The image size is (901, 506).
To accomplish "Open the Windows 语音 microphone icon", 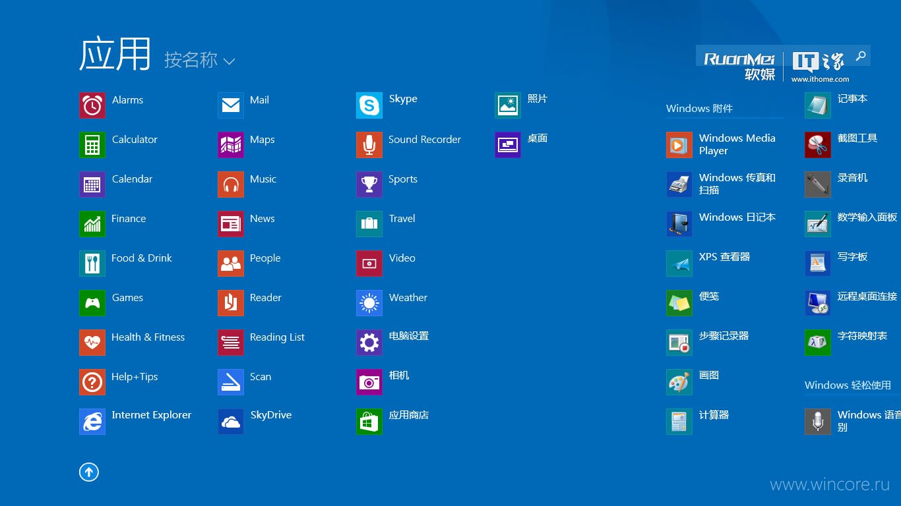I will pyautogui.click(x=818, y=422).
